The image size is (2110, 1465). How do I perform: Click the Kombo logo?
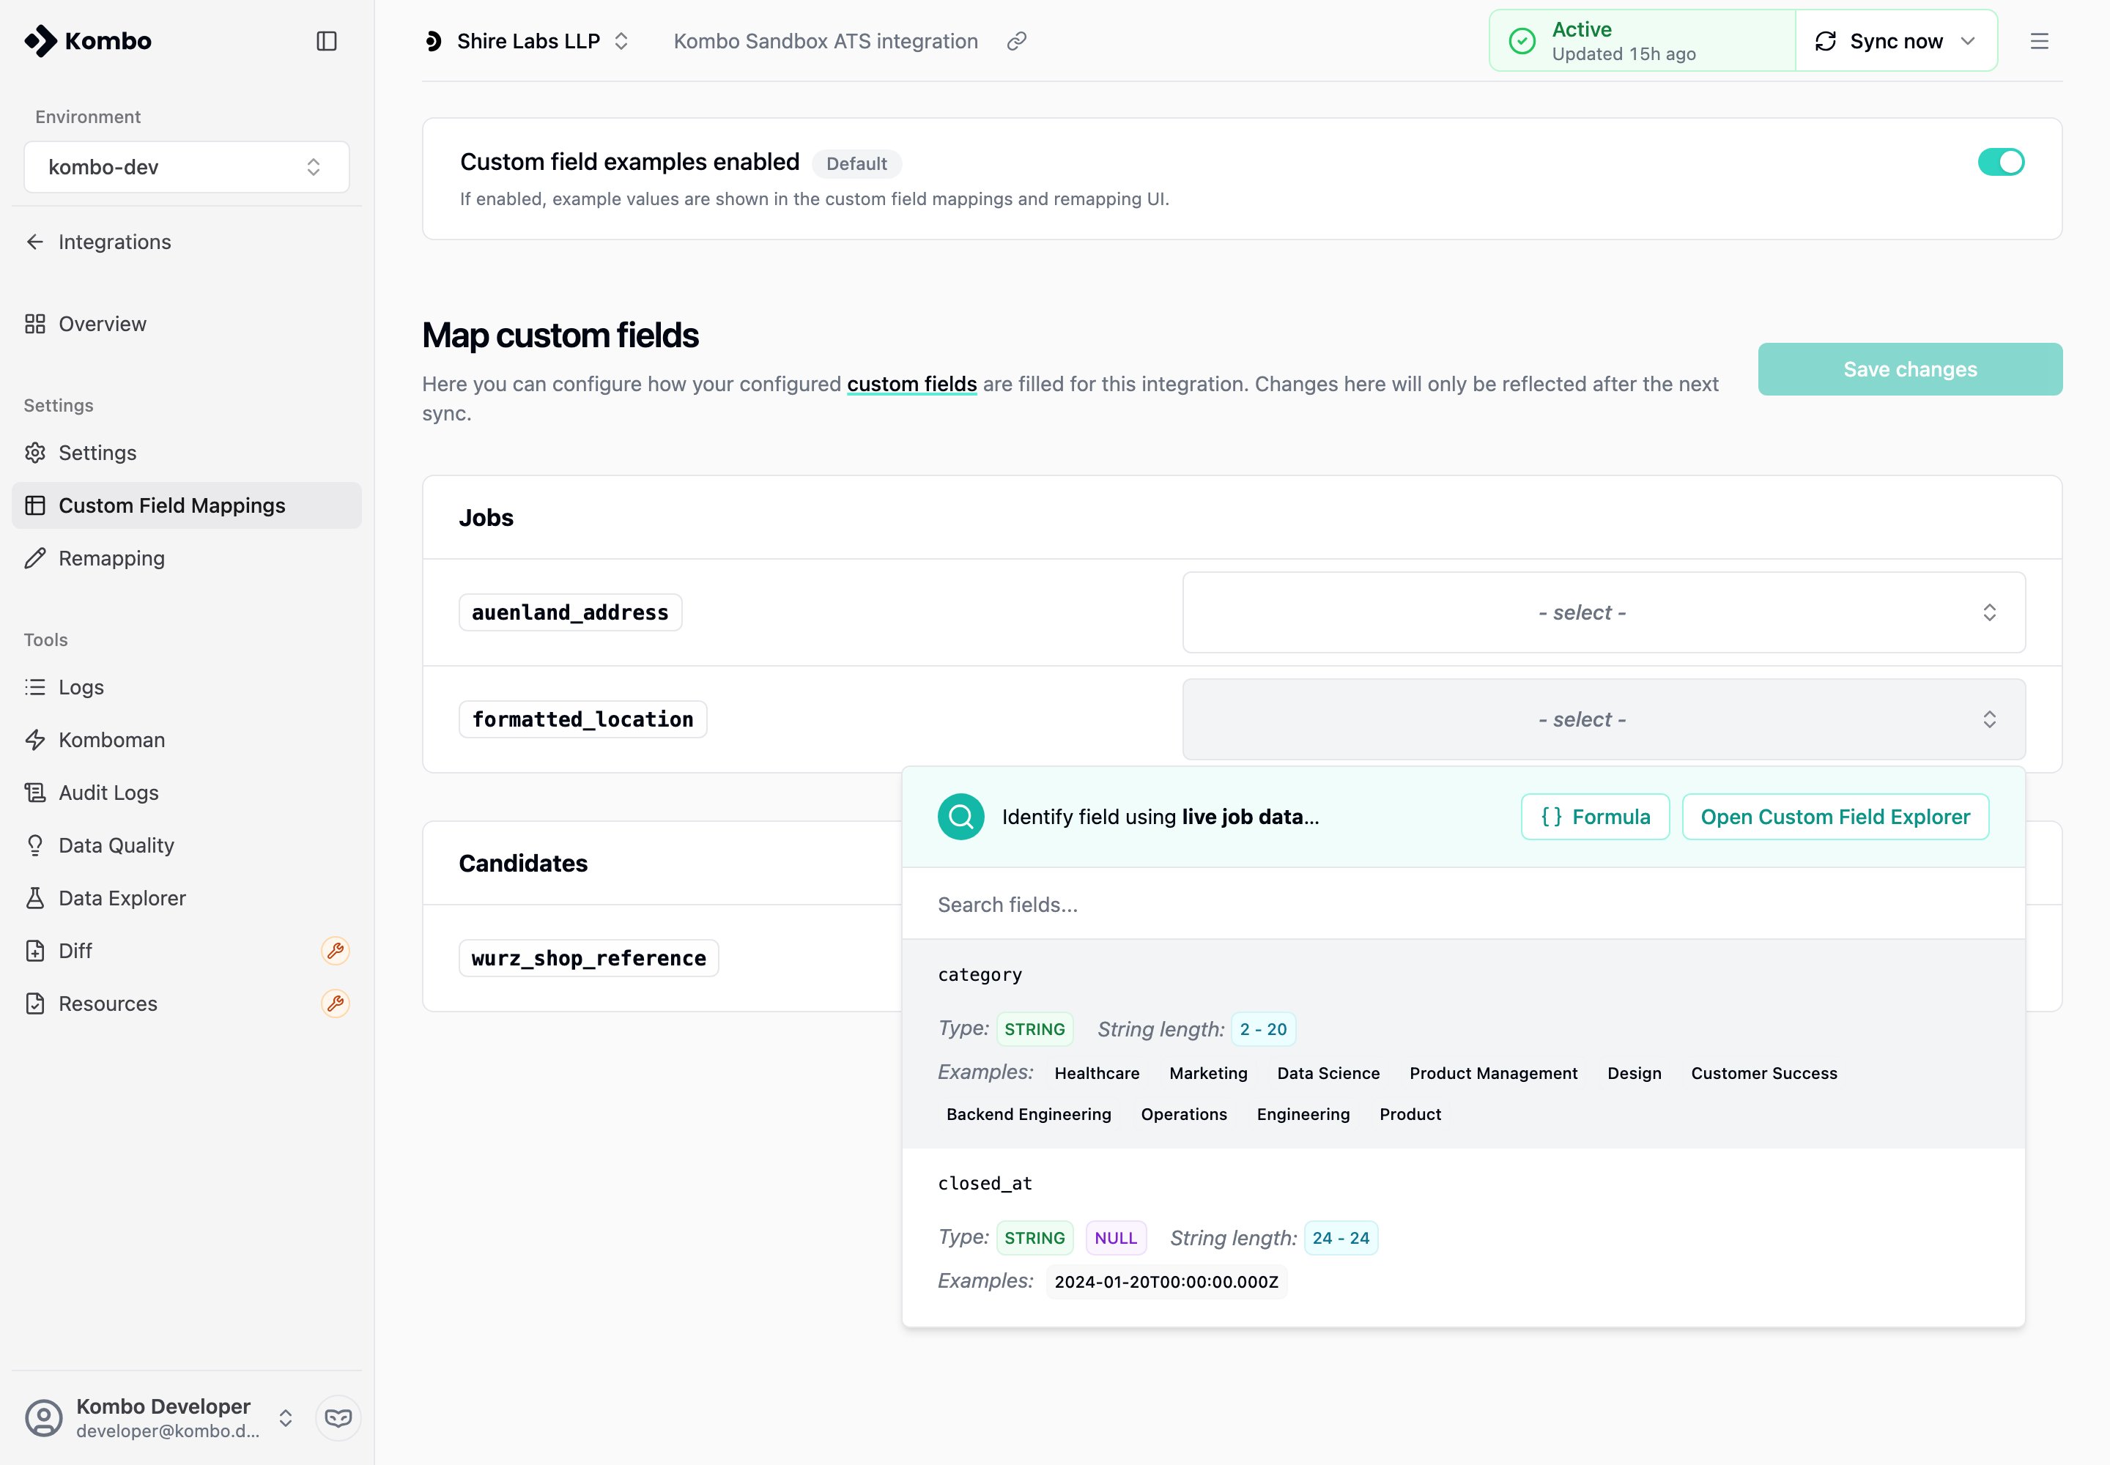[88, 41]
